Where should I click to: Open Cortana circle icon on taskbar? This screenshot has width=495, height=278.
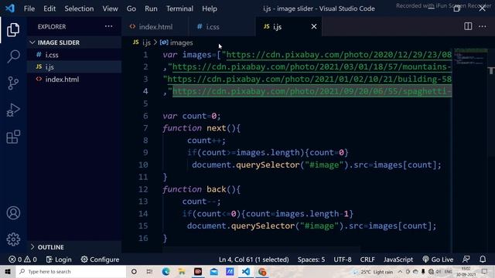tap(134, 272)
